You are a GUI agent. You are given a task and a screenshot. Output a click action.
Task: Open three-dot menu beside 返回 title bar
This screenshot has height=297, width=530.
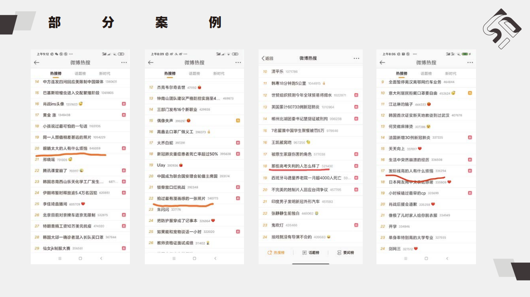point(357,58)
